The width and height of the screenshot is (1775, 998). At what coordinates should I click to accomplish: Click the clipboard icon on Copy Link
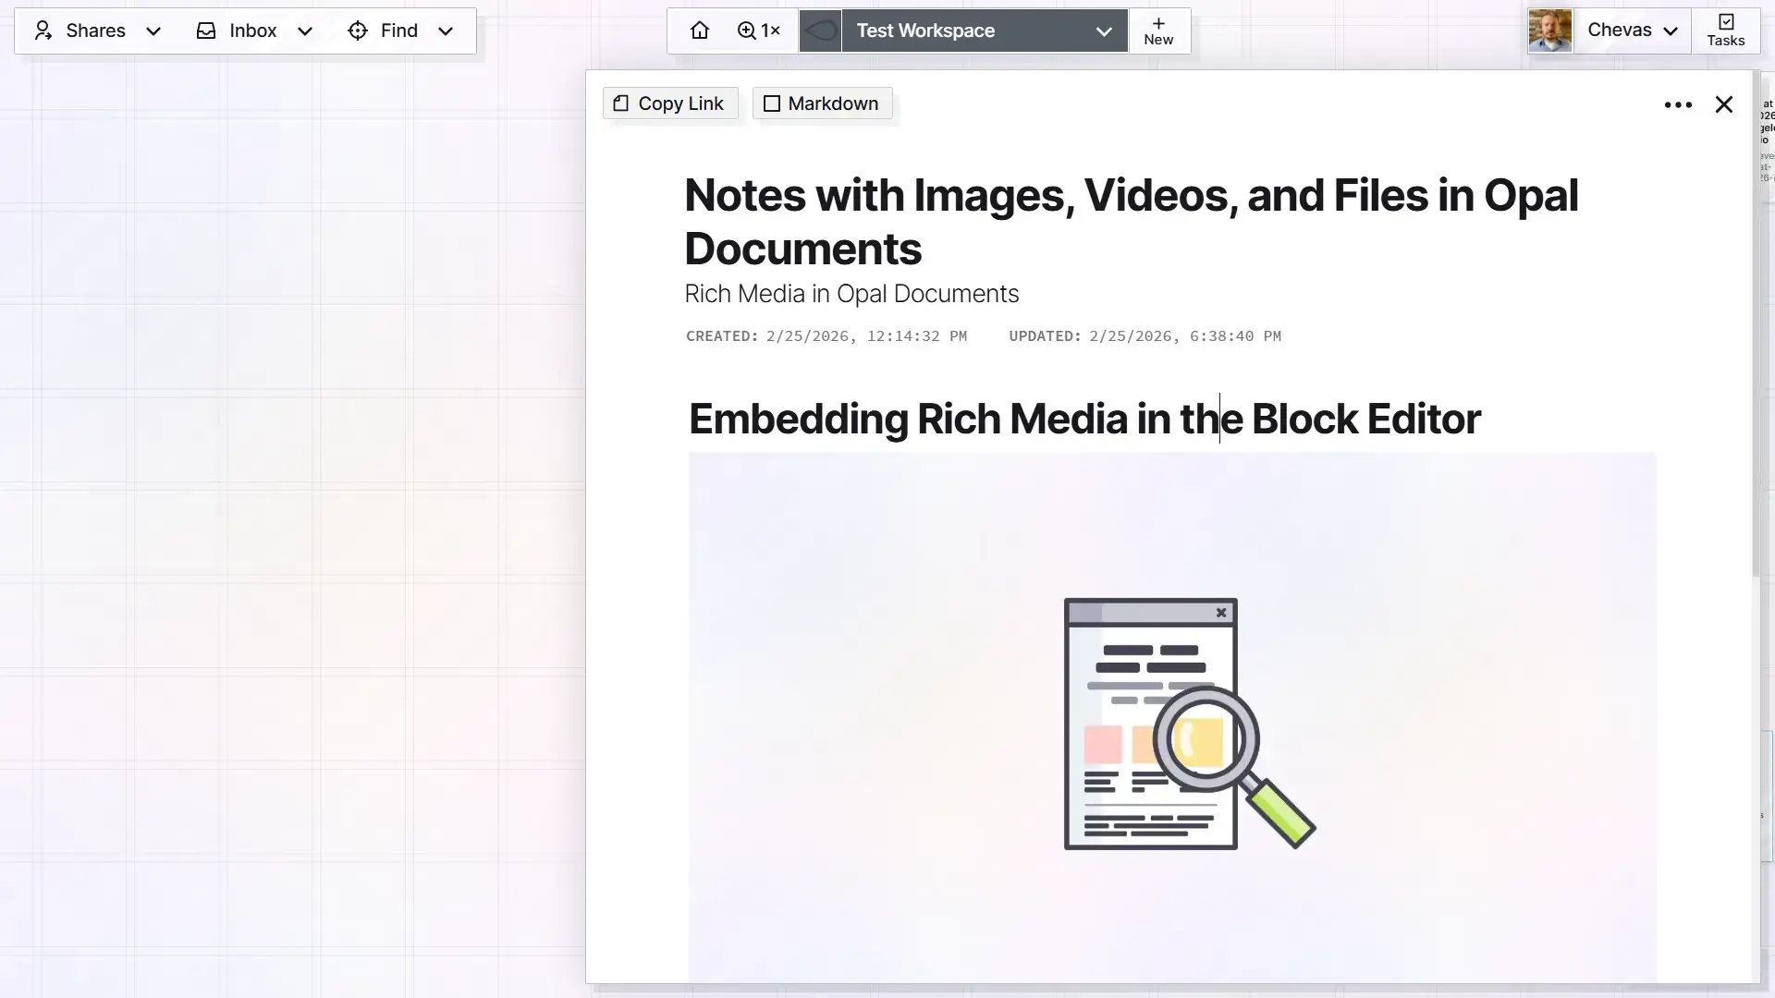[620, 103]
